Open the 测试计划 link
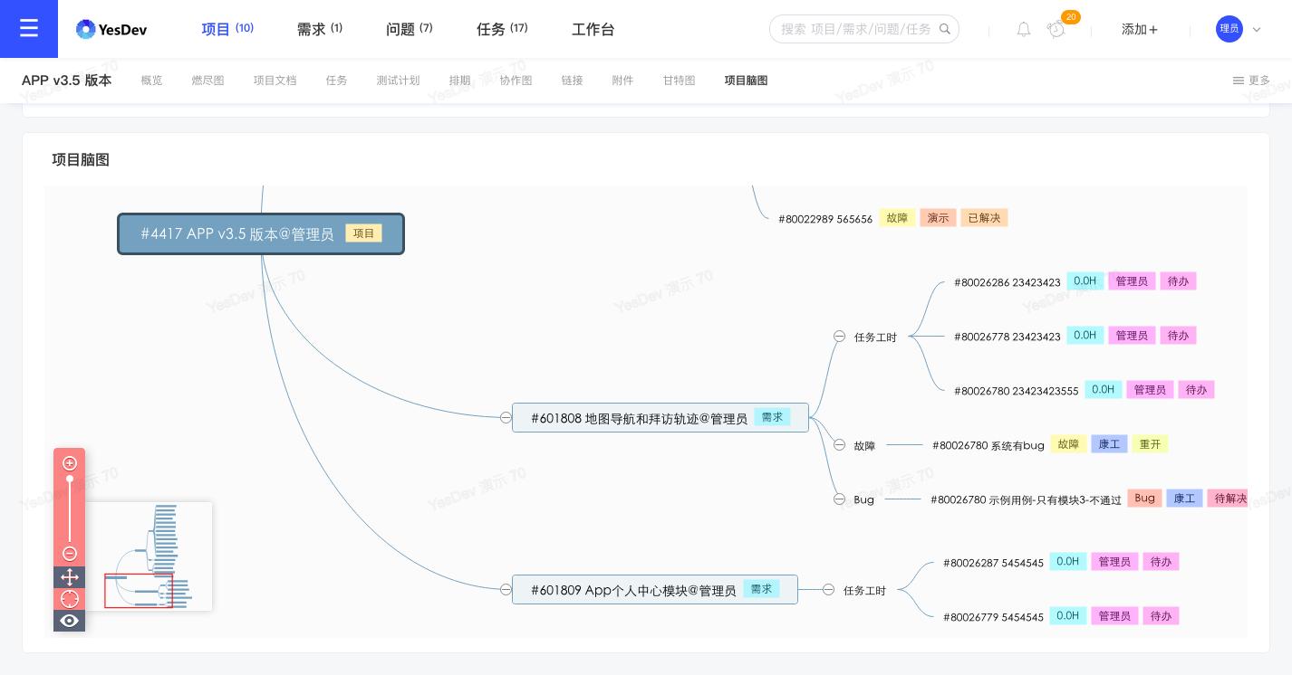This screenshot has width=1292, height=675. coord(399,81)
